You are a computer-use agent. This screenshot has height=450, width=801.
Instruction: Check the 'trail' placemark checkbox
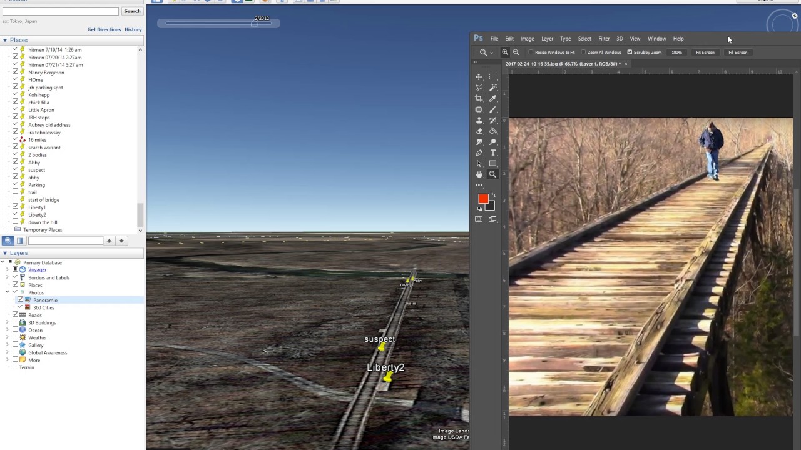tap(15, 192)
